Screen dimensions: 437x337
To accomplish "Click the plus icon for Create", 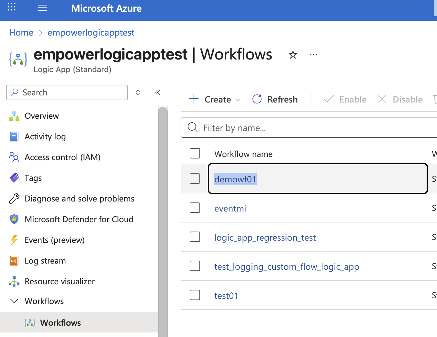I will (x=194, y=99).
